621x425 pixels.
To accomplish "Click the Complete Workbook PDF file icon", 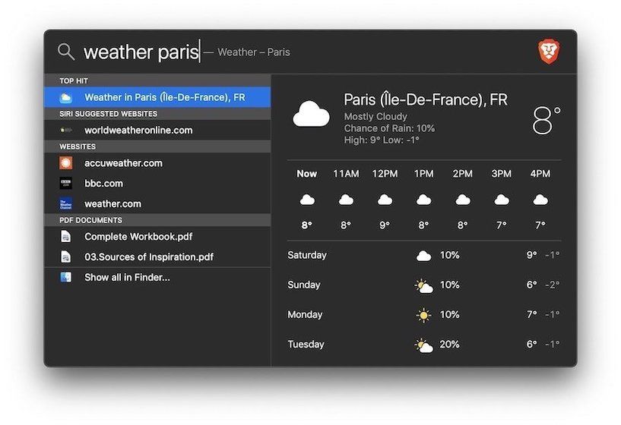I will (x=66, y=237).
